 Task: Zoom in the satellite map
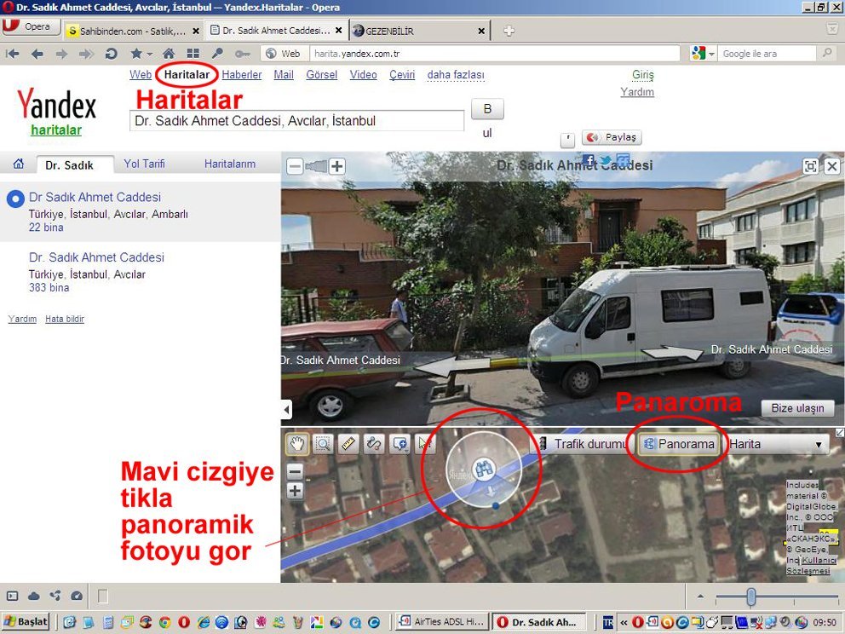tap(295, 491)
